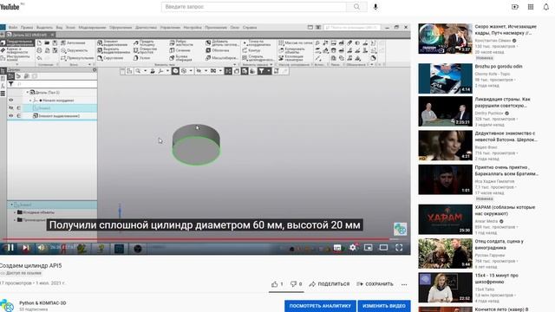
Task: Like the video
Action: [x=275, y=284]
